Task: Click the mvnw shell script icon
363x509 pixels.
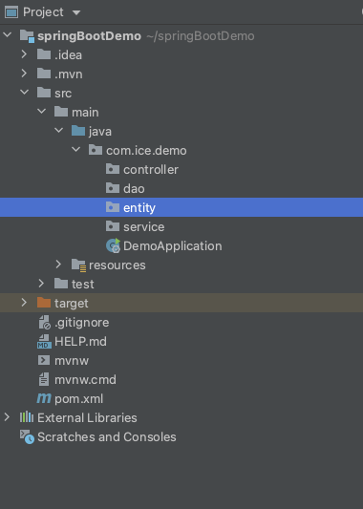Action: pos(44,360)
